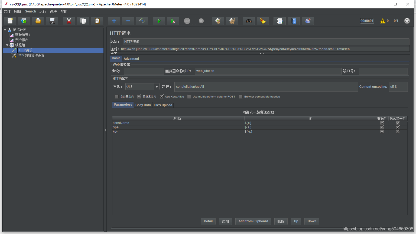Screen dimensions: 416x234
Task: Click the Shutdown test icon
Action: [201, 21]
